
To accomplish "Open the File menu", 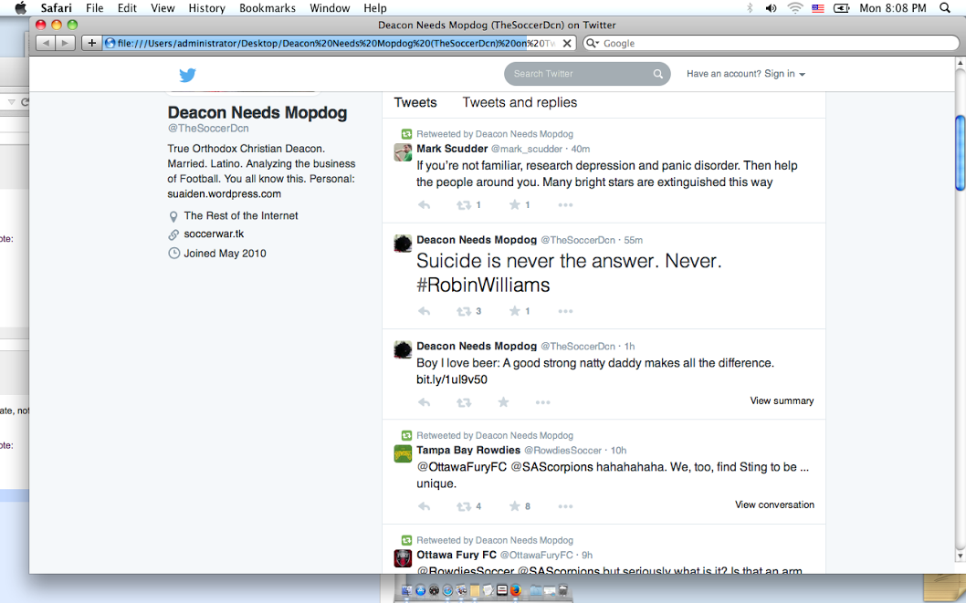I will click(x=94, y=8).
